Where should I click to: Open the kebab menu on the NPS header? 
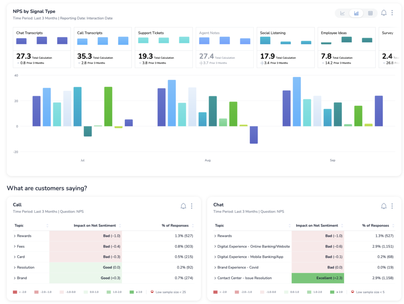coord(392,13)
